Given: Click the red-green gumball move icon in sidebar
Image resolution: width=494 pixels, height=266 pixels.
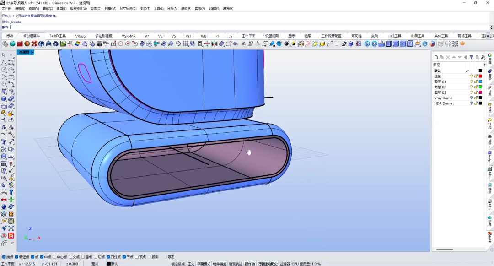Looking at the screenshot, I should tap(4, 200).
